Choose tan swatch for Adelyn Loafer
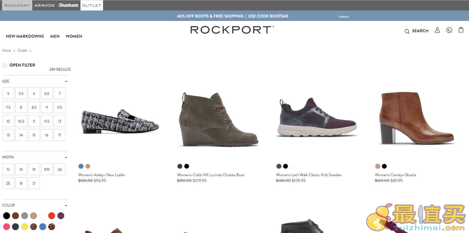 [x=88, y=166]
